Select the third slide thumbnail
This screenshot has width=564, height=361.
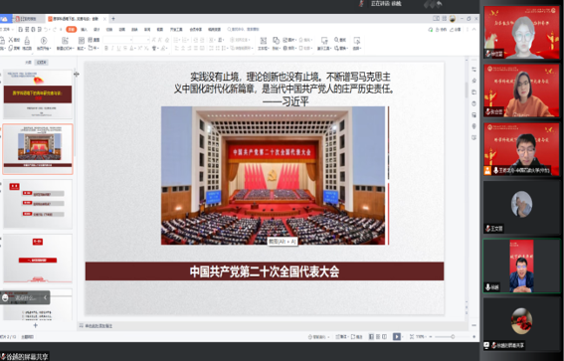pos(38,204)
